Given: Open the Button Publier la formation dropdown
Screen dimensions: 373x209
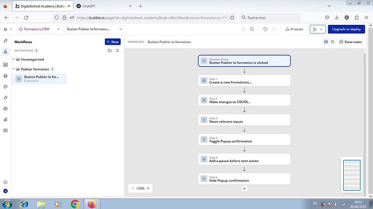Looking at the screenshot, I should point(95,29).
